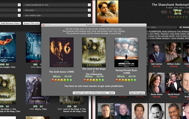Rate The Sixth Sense with greenest smiley
The height and width of the screenshot is (119, 189).
click(x=71, y=80)
